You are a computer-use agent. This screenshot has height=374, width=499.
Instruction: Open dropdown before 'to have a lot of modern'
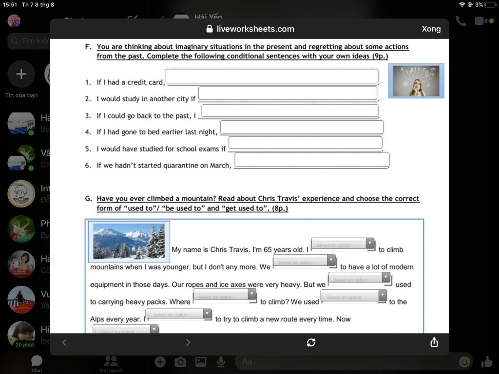pyautogui.click(x=304, y=261)
